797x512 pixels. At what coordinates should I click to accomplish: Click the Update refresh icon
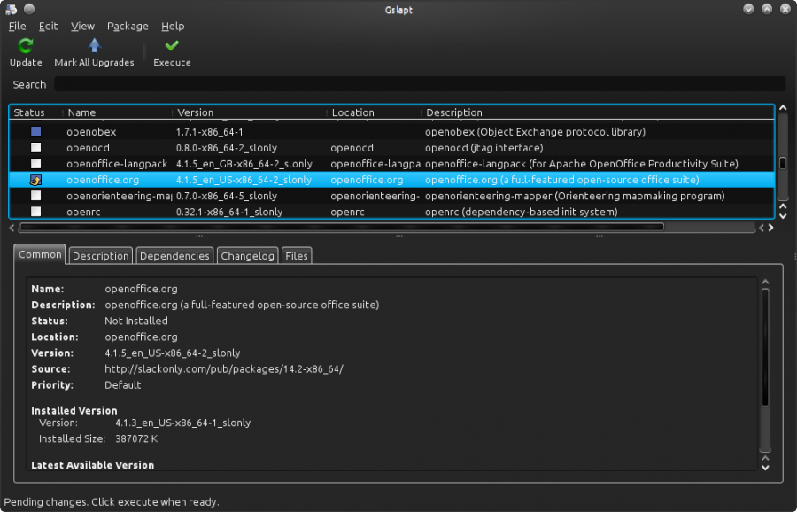click(26, 46)
